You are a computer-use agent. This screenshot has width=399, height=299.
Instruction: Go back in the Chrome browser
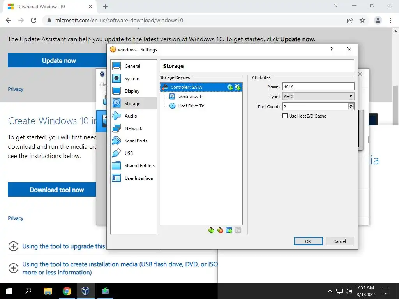click(9, 20)
